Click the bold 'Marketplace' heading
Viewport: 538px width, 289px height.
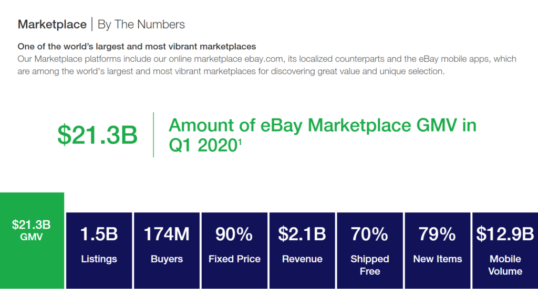[x=52, y=25]
